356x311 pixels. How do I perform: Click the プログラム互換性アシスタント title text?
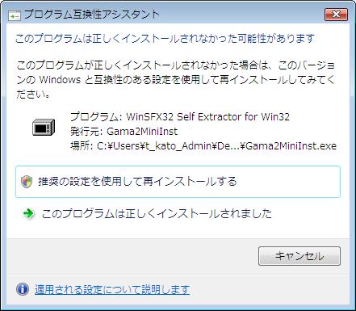92,15
